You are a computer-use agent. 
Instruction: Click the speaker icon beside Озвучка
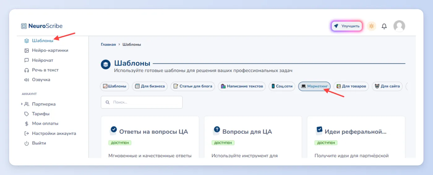pyautogui.click(x=27, y=80)
